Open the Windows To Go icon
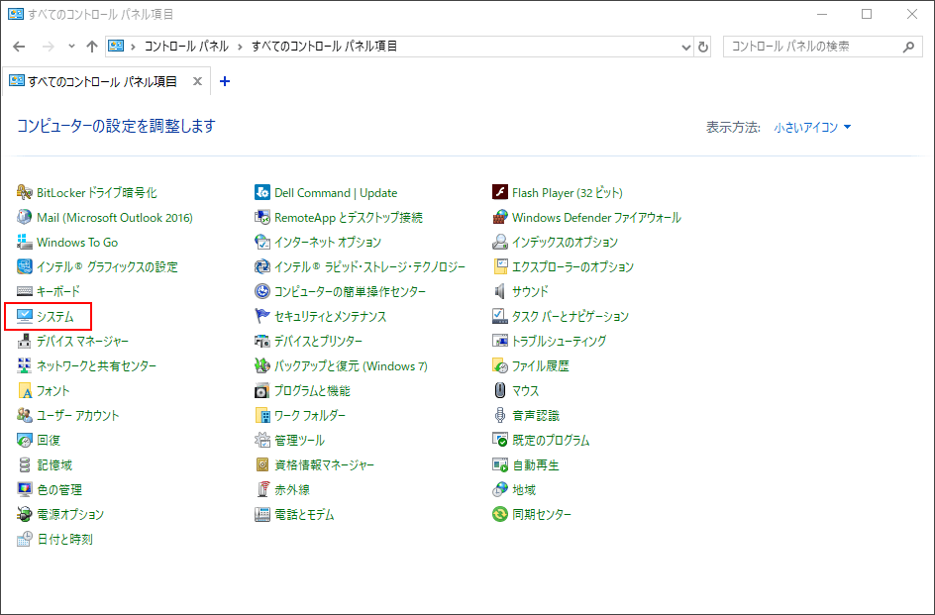The width and height of the screenshot is (935, 615). (25, 243)
